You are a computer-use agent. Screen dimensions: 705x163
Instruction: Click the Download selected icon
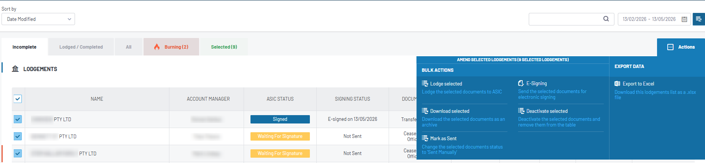(425, 111)
